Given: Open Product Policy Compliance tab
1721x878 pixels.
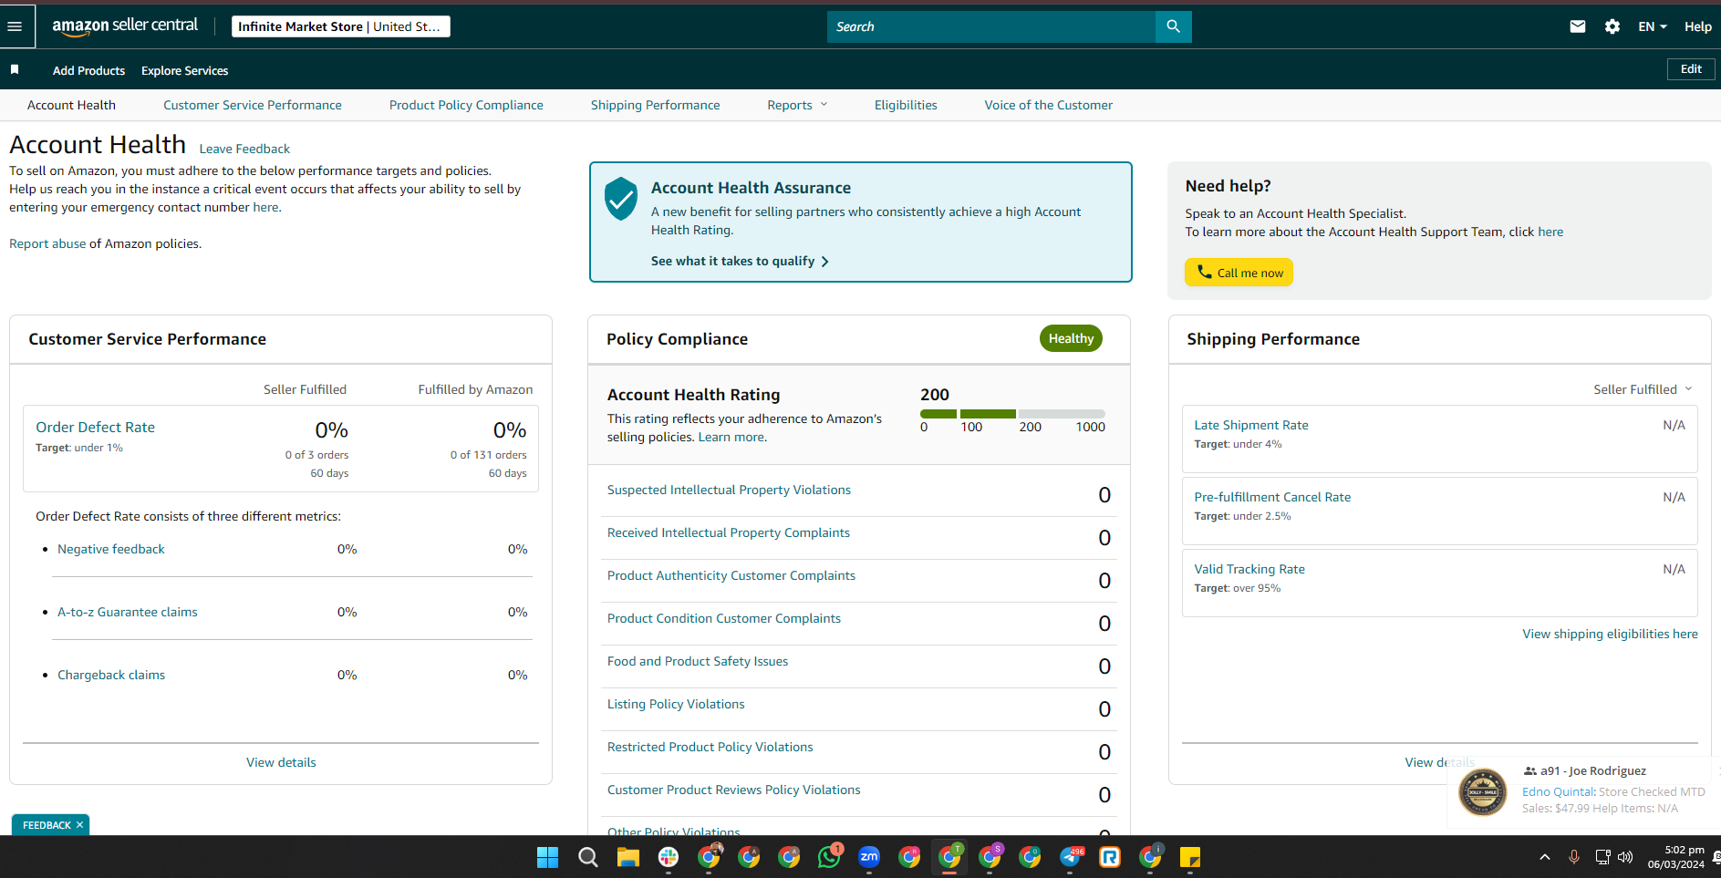Looking at the screenshot, I should (x=466, y=105).
